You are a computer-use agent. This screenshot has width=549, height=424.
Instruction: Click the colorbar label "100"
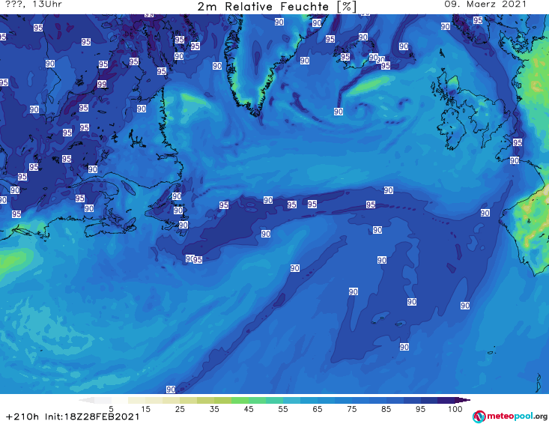pyautogui.click(x=455, y=409)
